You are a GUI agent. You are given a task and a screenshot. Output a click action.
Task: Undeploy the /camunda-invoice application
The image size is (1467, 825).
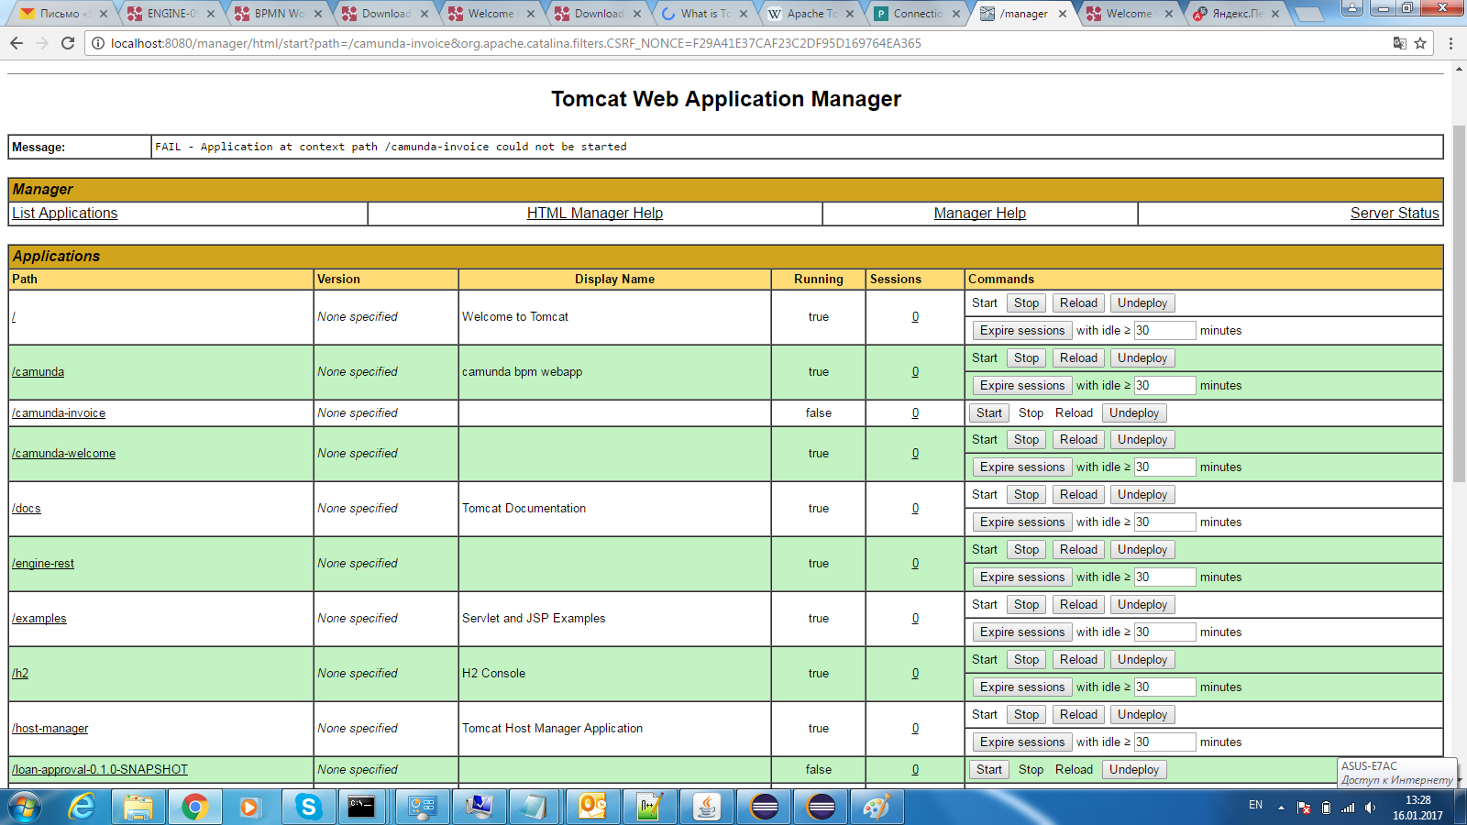click(1134, 413)
